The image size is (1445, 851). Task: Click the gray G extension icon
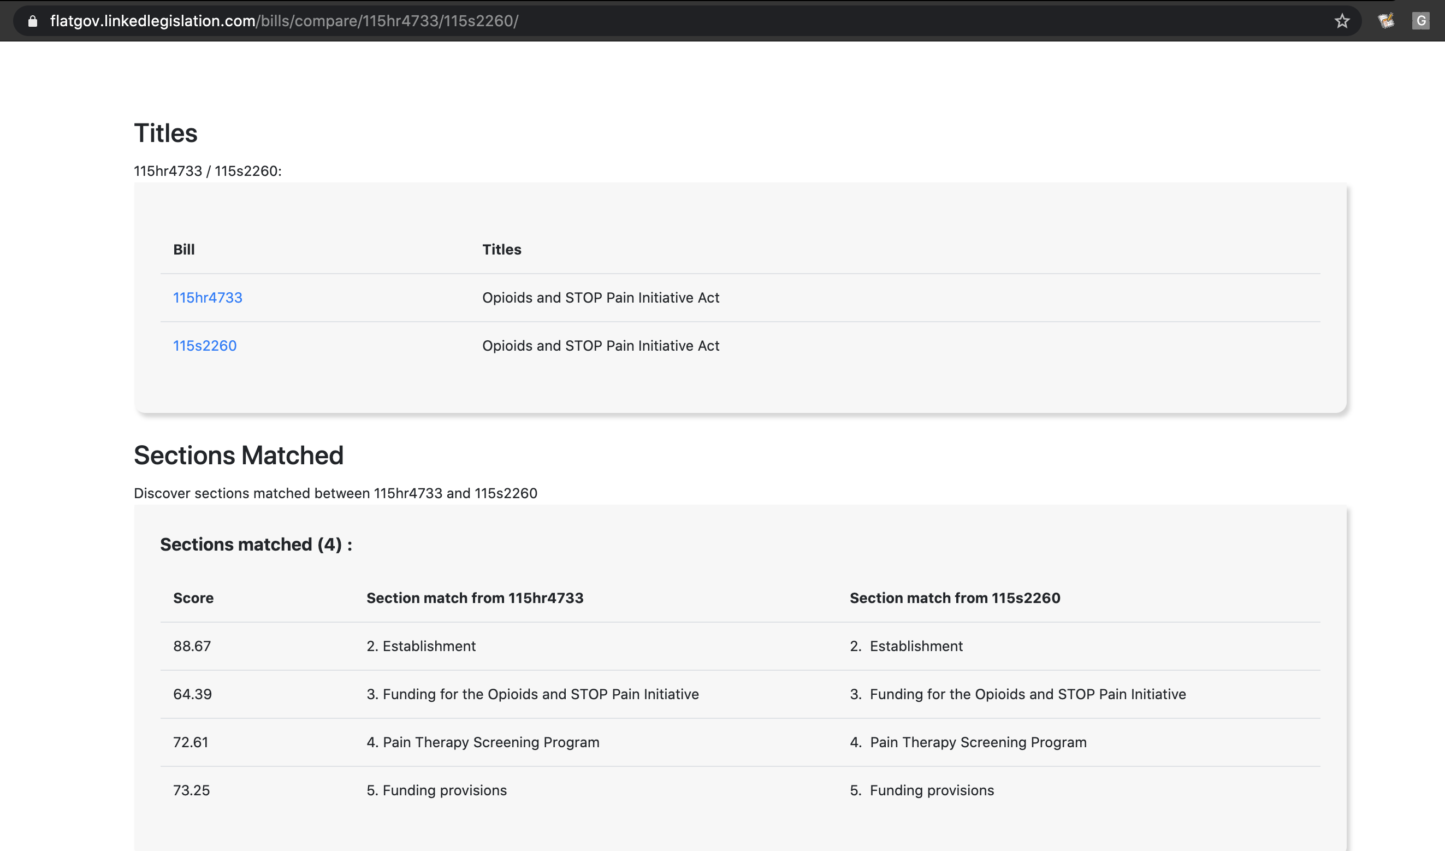(1420, 21)
